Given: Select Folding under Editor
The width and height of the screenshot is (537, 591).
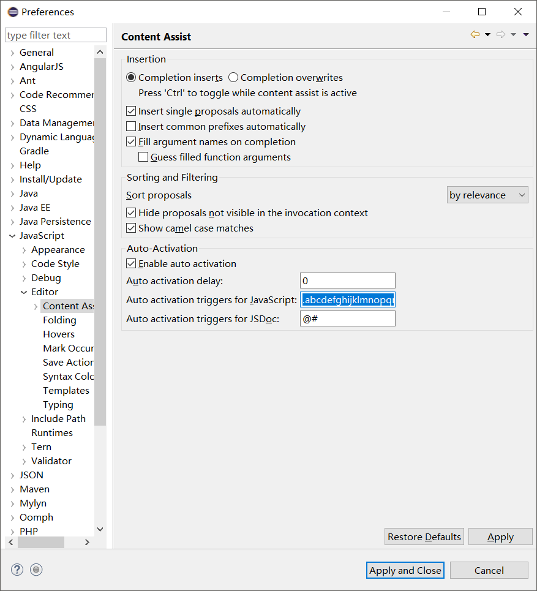Looking at the screenshot, I should (x=59, y=320).
